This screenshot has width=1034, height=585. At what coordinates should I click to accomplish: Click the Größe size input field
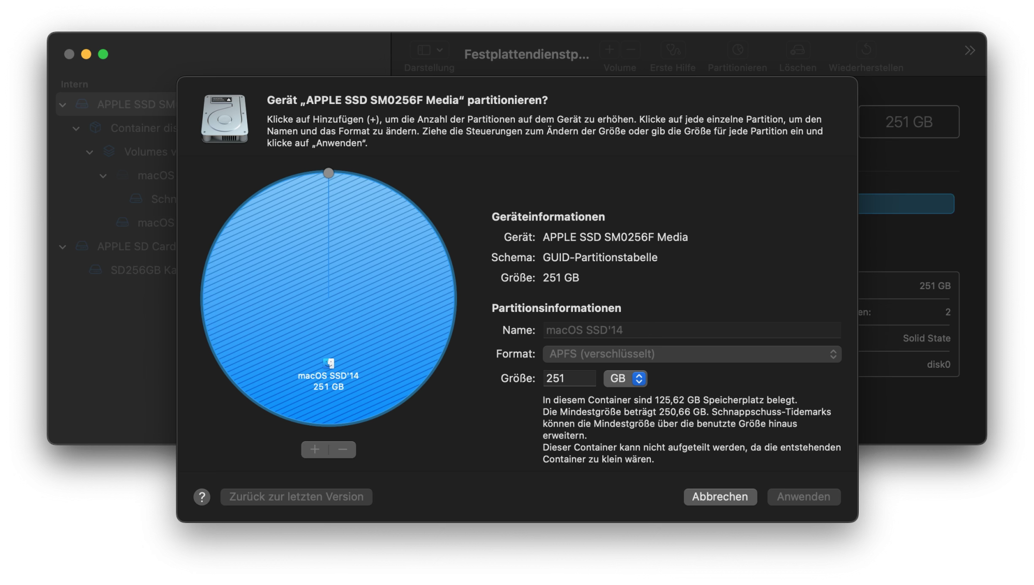point(569,379)
